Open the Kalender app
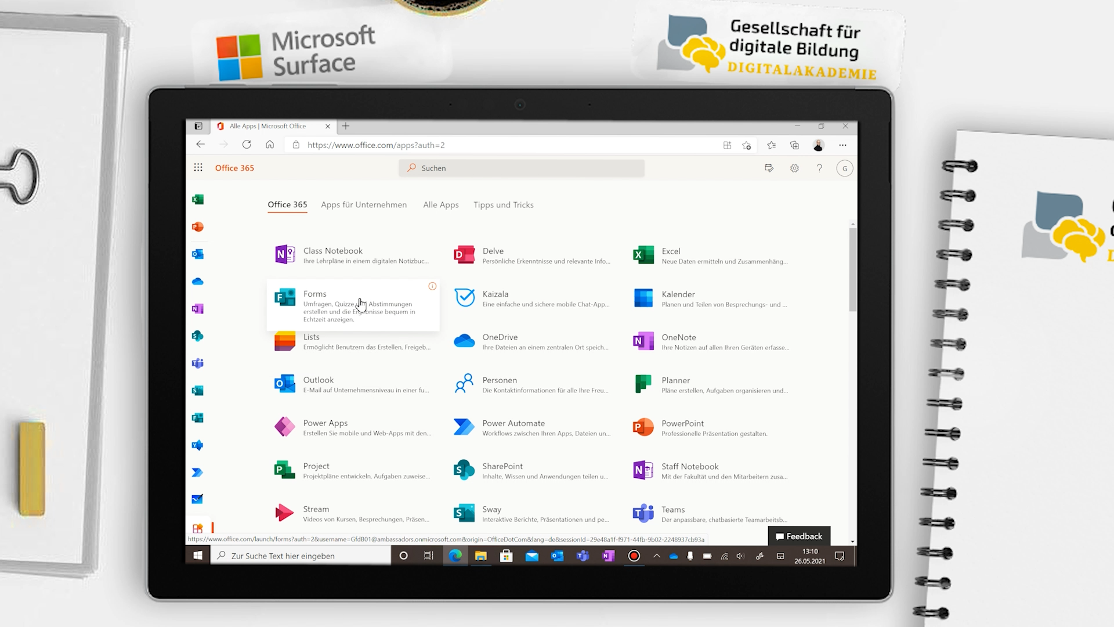 (x=711, y=298)
